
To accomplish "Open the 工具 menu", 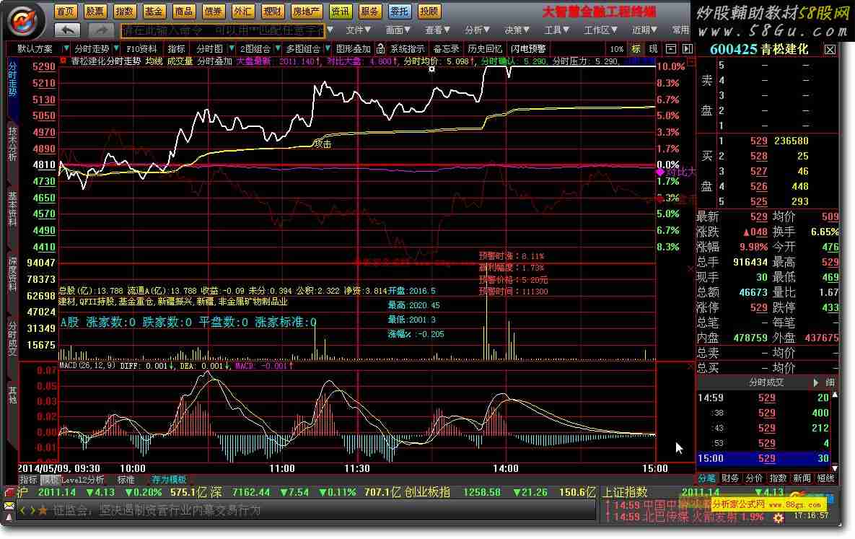I will click(557, 30).
